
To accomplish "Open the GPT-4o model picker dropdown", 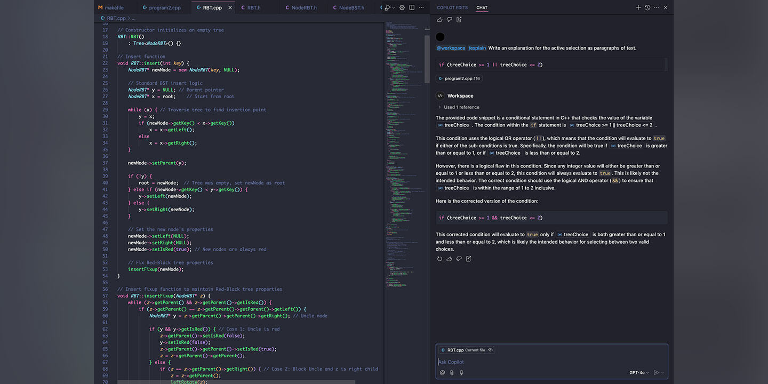I will (639, 373).
